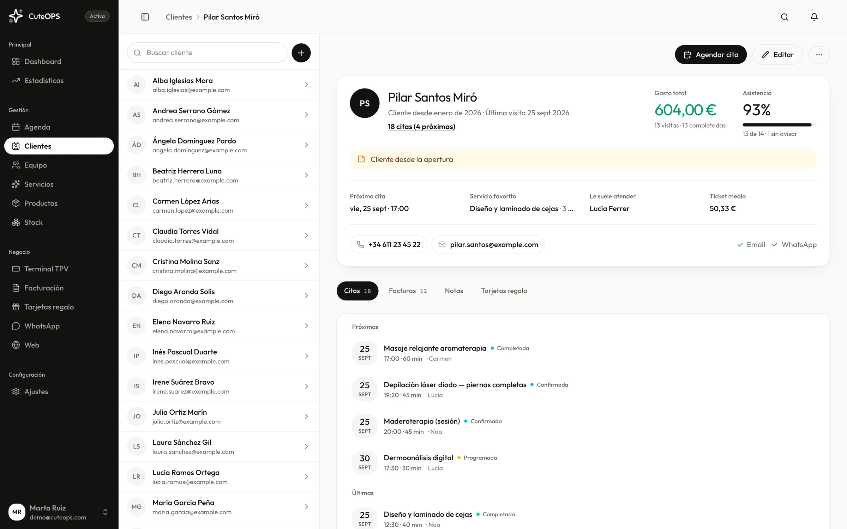
Task: Click the add new client plus button
Action: pyautogui.click(x=301, y=53)
